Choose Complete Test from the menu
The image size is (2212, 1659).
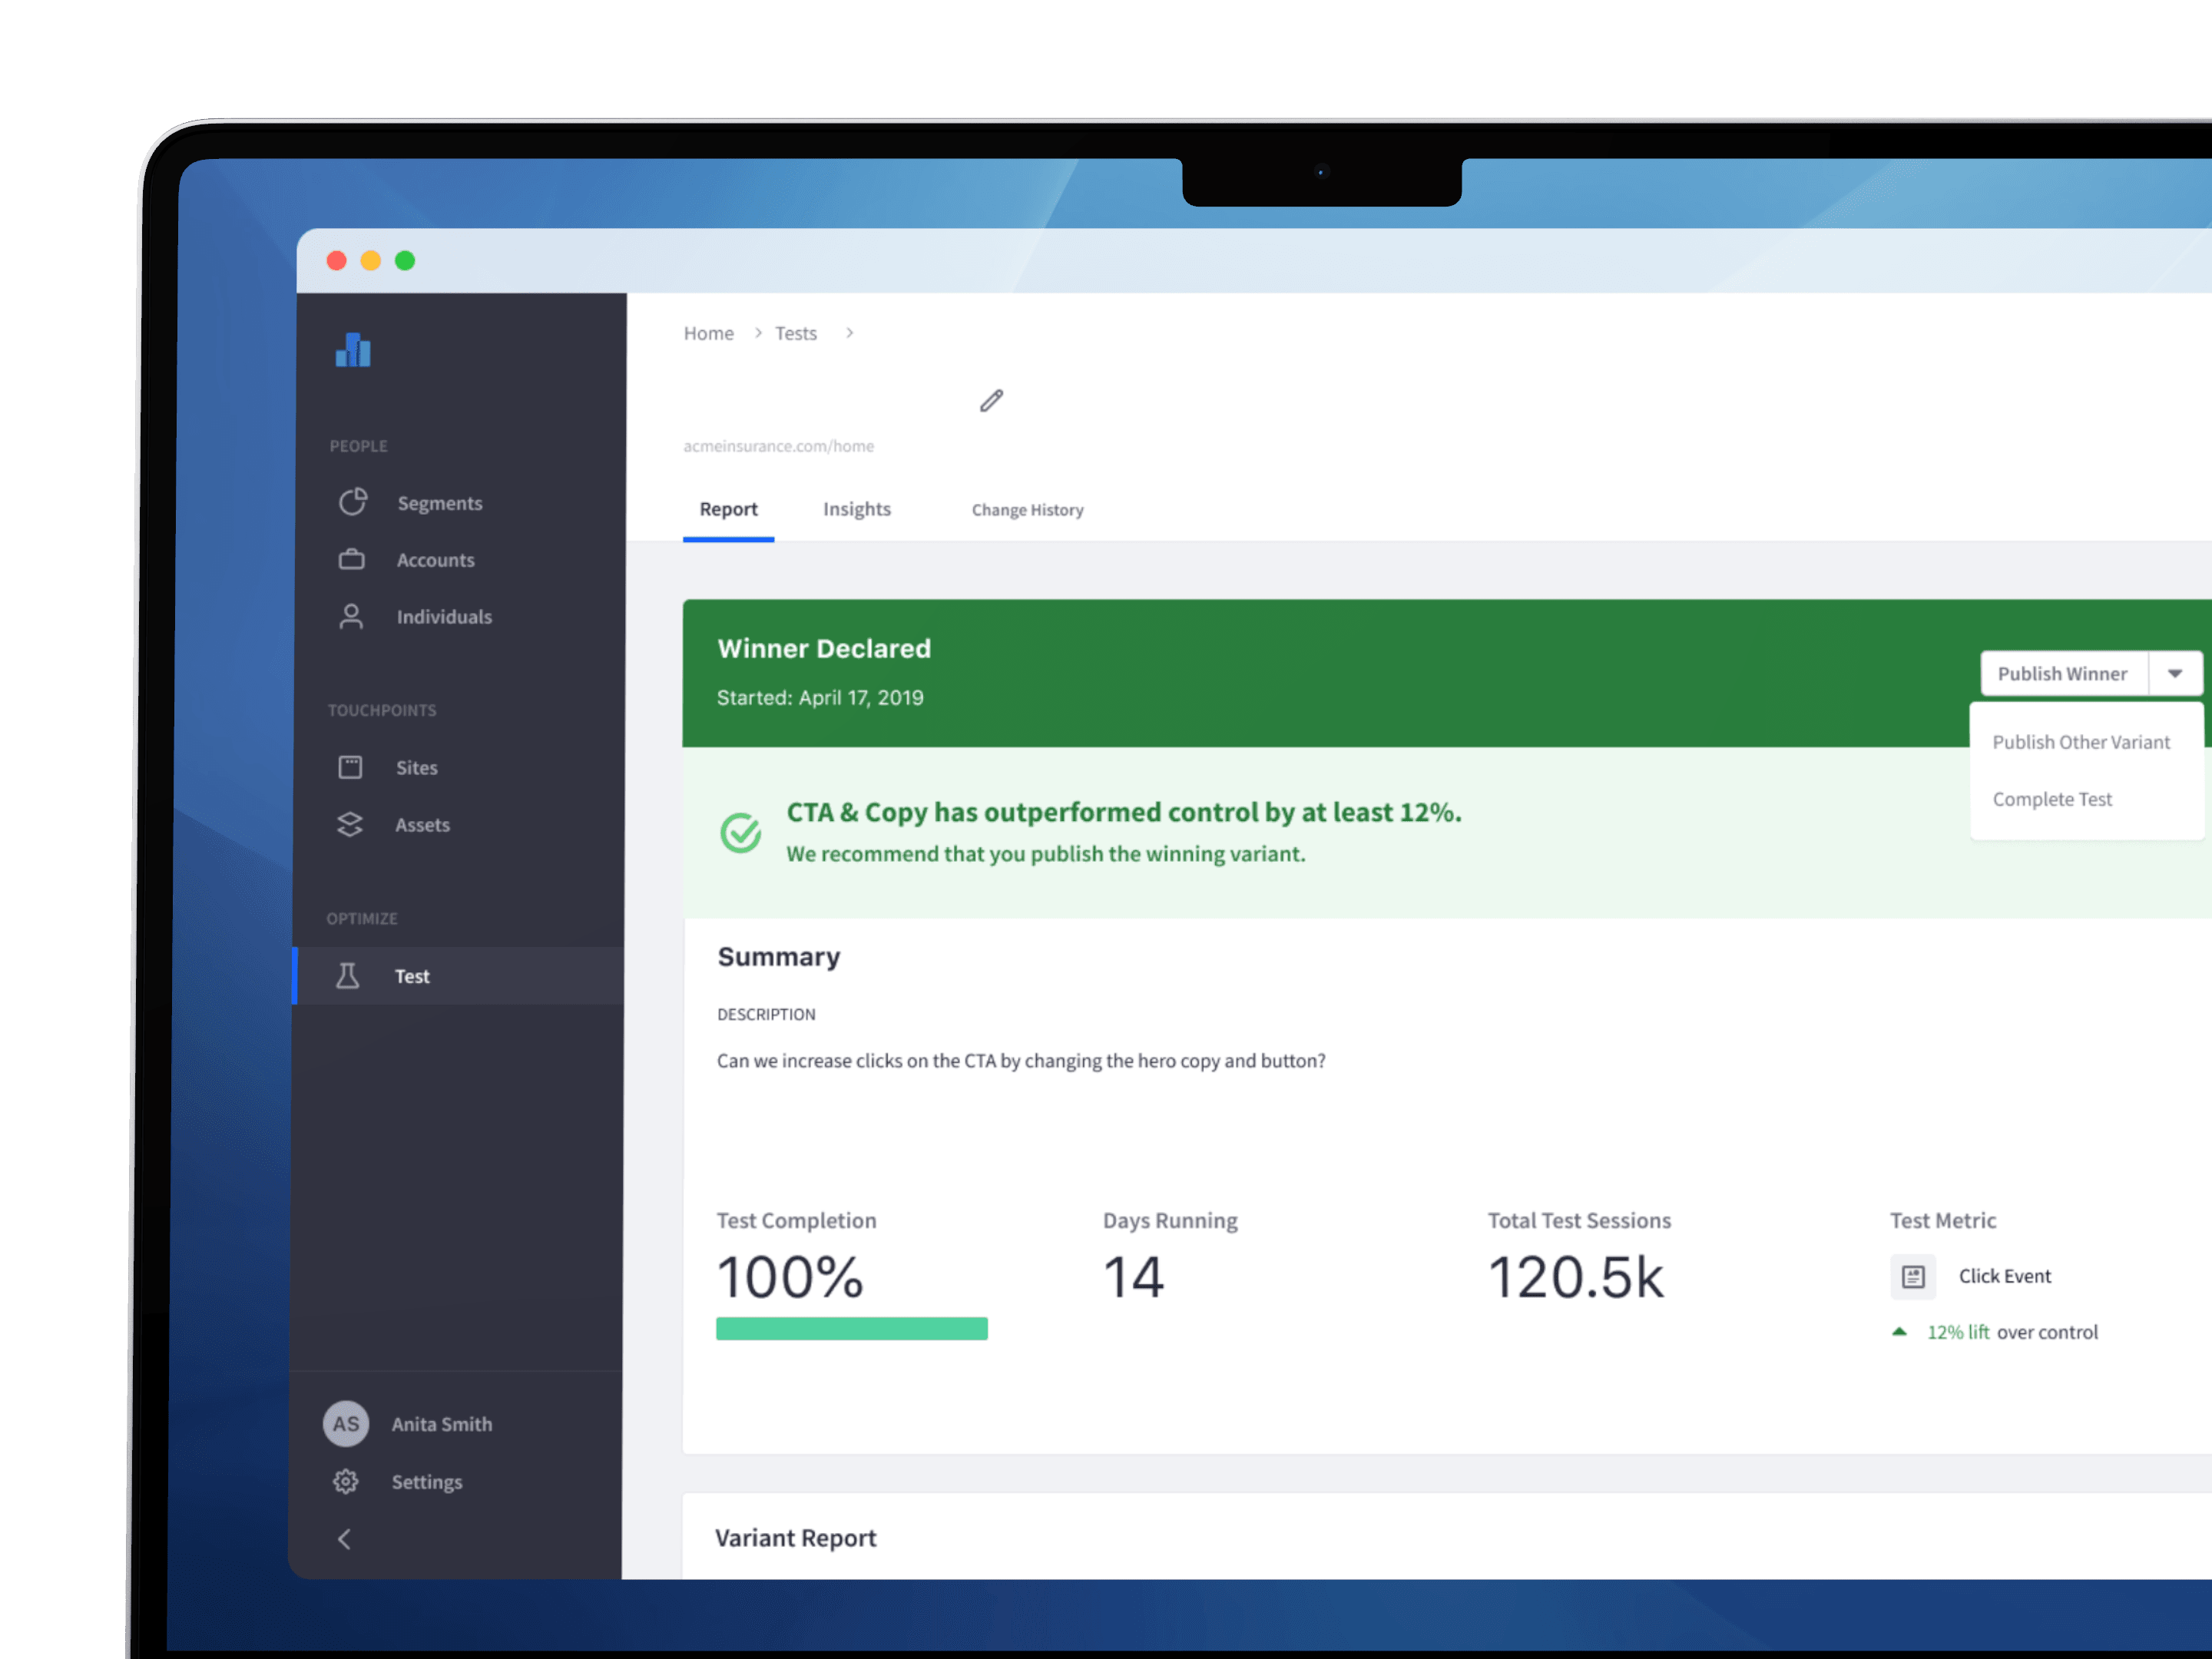click(x=2052, y=799)
